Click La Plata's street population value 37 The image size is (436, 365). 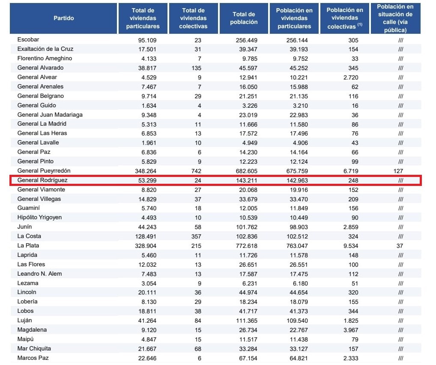(400, 246)
